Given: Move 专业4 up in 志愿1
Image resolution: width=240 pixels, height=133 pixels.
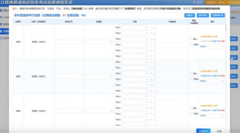Looking at the screenshot, I should tap(151, 45).
